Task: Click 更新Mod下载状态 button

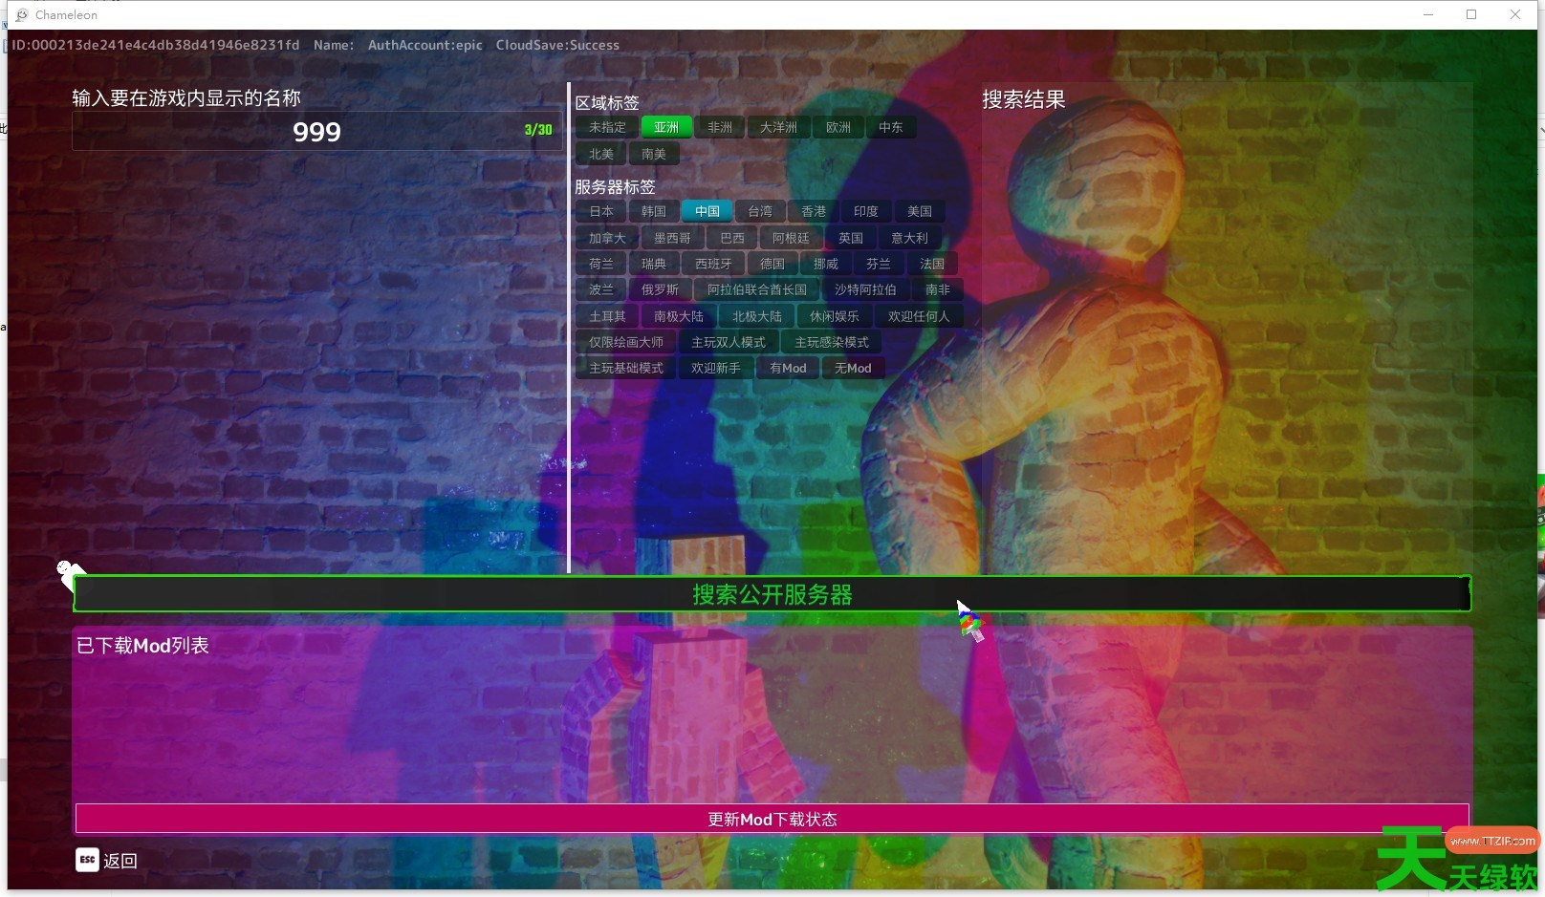Action: [x=772, y=819]
